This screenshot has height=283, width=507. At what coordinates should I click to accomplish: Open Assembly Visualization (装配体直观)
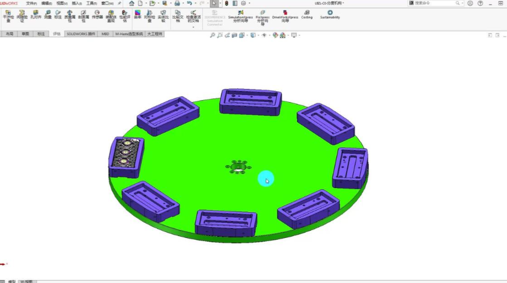[111, 16]
